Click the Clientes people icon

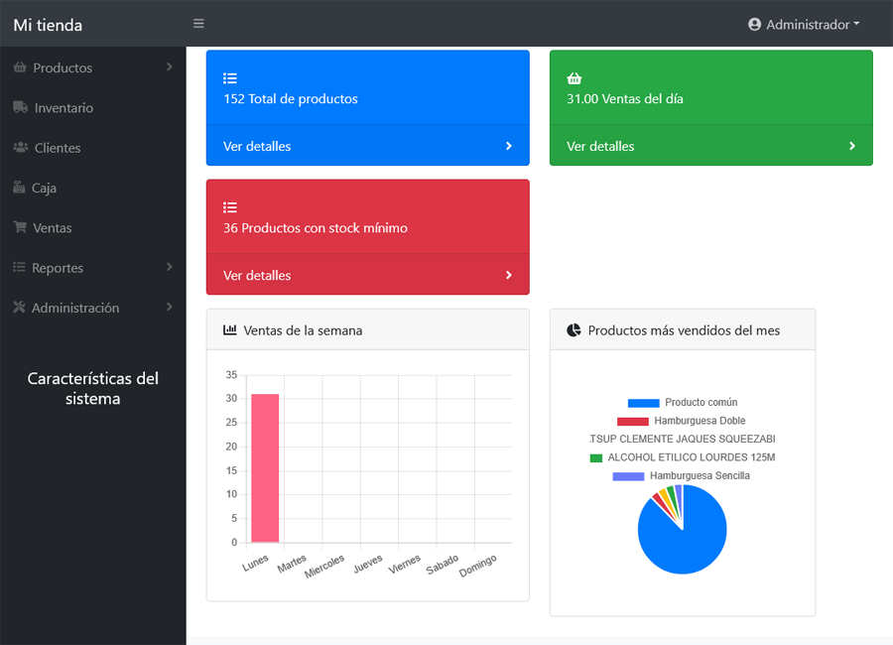click(21, 148)
